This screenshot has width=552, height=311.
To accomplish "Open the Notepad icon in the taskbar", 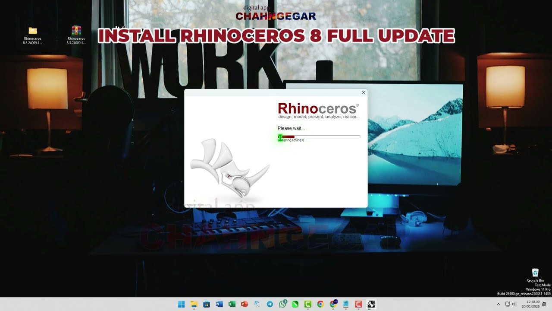I will coord(345,304).
